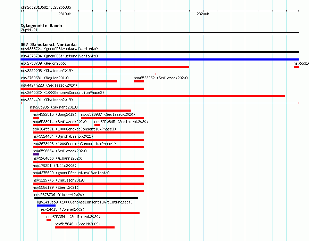Open esv3645521 (1000GenomesConsortiumPhase3) label
Image resolution: width=309 pixels, height=241 pixels.
pos(74,129)
